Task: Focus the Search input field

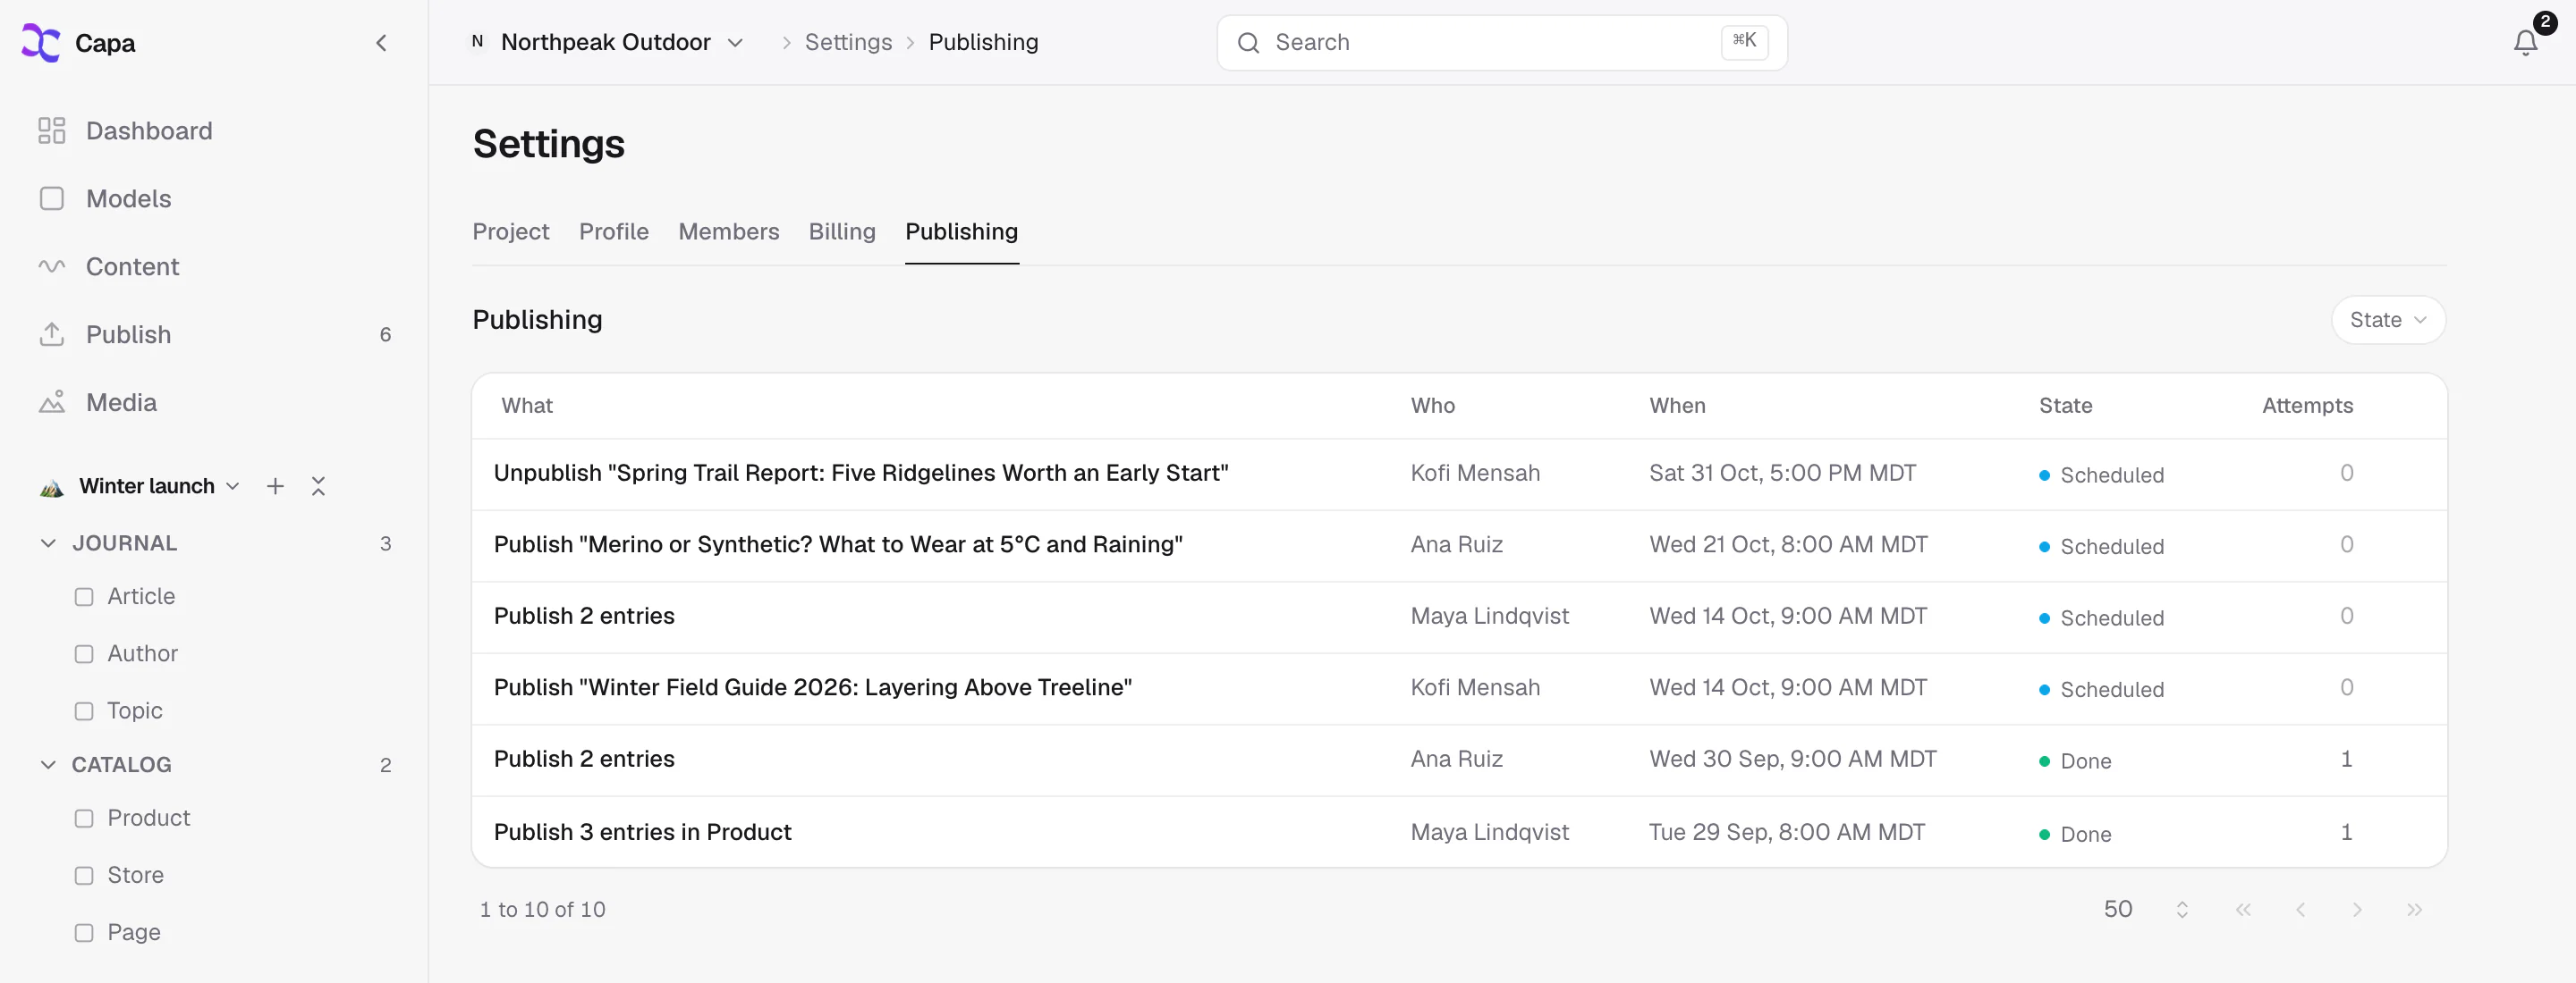Action: (1501, 42)
